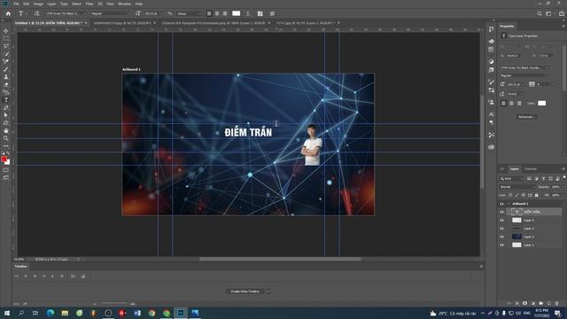Align text left in options bar
The image size is (567, 319).
[x=209, y=13]
